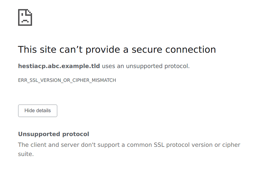Select the hestiacp.abc.example.tld domain text

59,66
